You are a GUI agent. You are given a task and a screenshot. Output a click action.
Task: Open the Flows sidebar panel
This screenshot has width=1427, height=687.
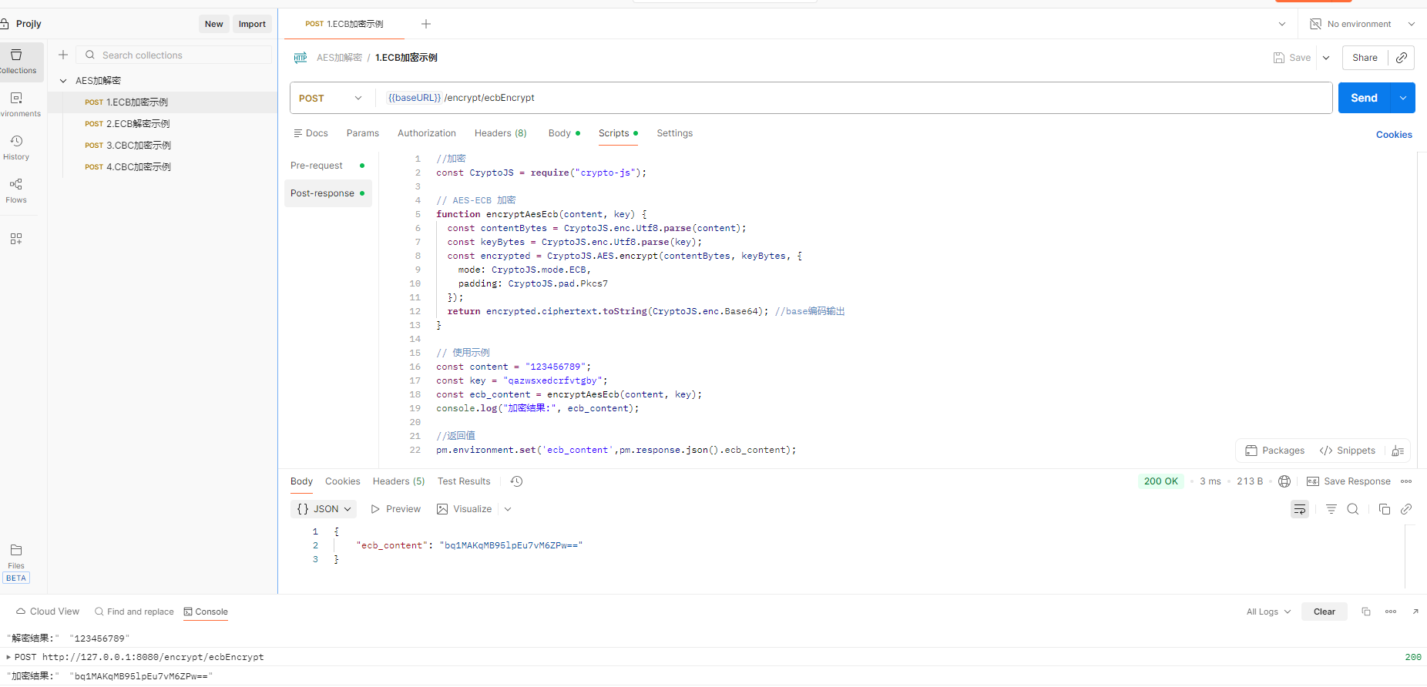pos(16,191)
